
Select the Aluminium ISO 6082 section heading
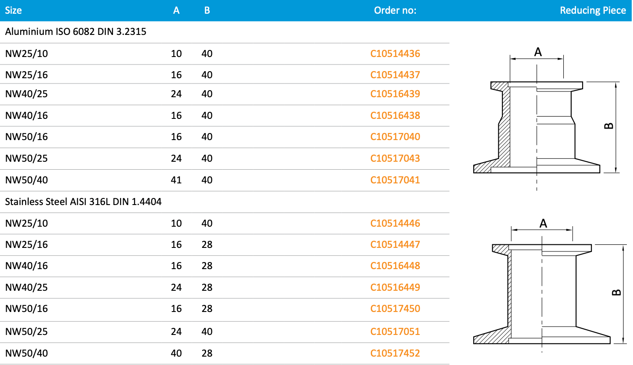pos(75,32)
